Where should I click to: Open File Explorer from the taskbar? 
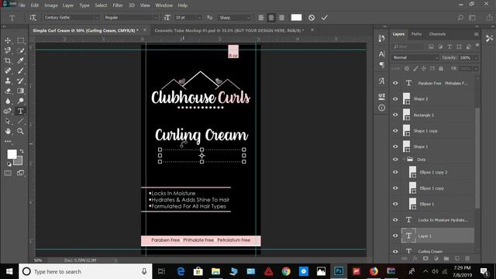point(215,271)
